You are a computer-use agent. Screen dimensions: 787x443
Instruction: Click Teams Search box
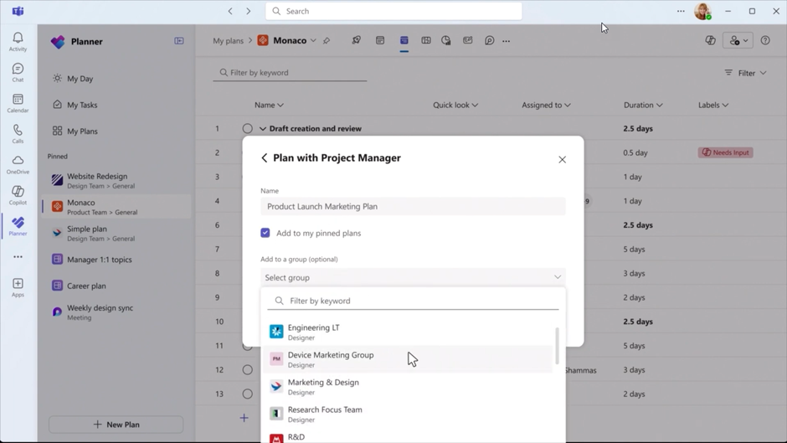point(393,11)
